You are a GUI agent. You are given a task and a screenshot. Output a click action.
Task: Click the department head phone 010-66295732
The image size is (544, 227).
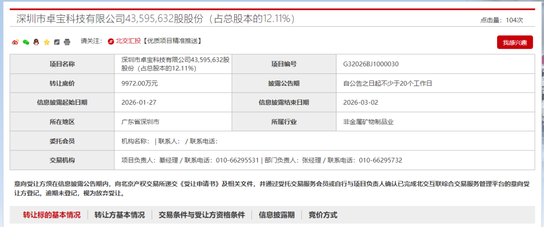pyautogui.click(x=380, y=161)
